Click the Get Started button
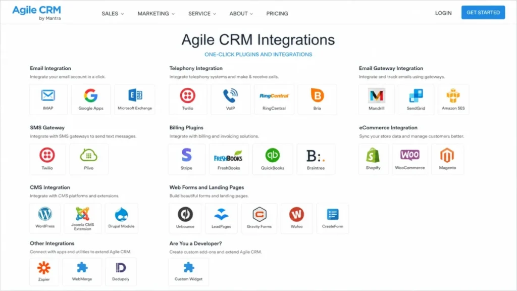The width and height of the screenshot is (517, 291). click(483, 13)
